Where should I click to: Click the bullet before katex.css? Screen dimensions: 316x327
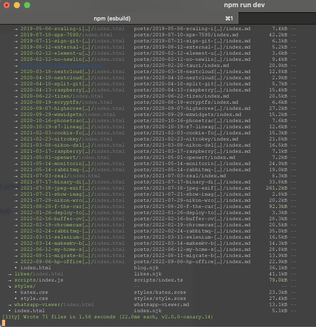coord(16,292)
